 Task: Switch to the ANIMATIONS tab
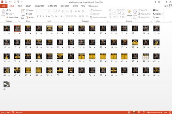(52, 6)
